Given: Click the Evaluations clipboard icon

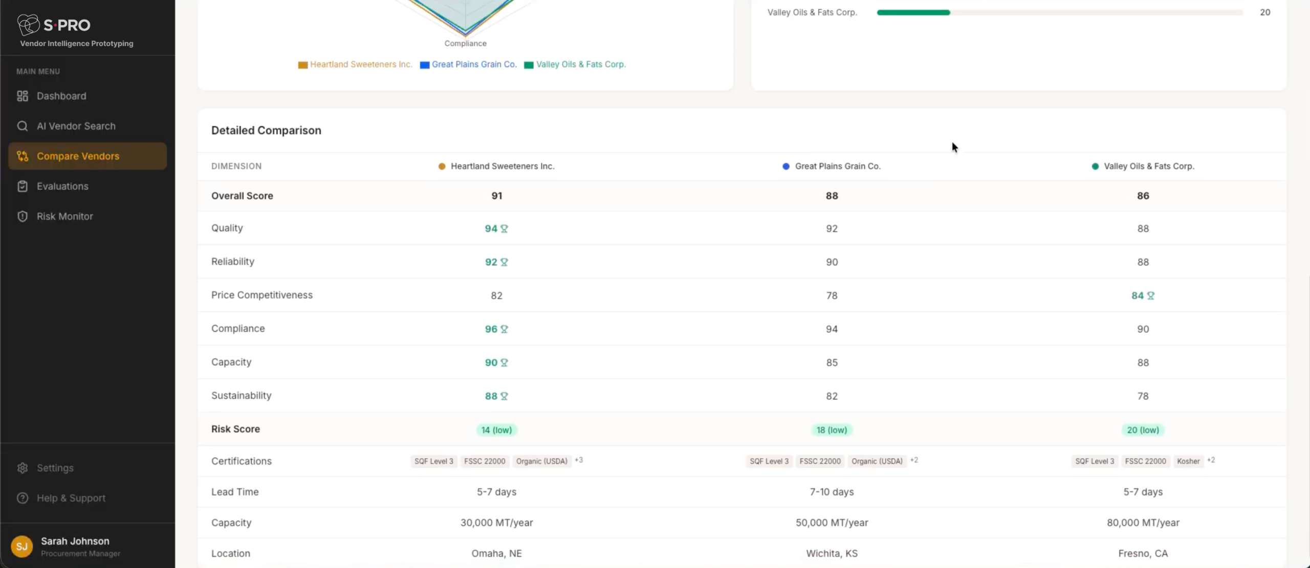Looking at the screenshot, I should click(23, 187).
